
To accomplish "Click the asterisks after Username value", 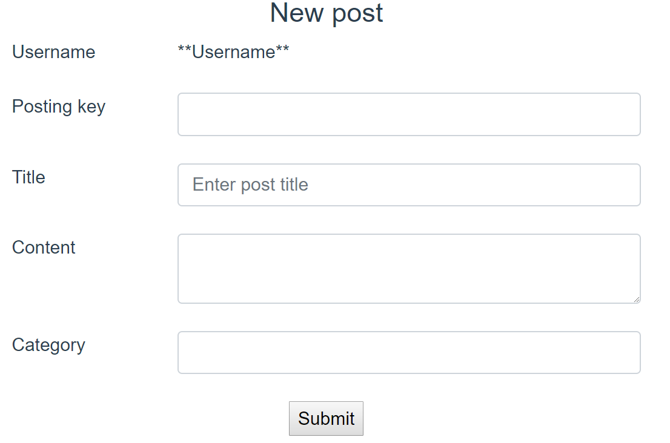I will click(x=282, y=48).
